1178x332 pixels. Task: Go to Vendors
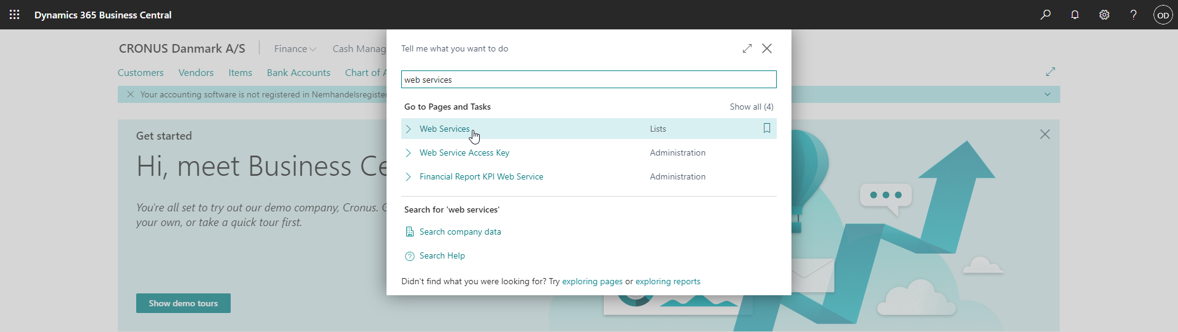pos(196,72)
